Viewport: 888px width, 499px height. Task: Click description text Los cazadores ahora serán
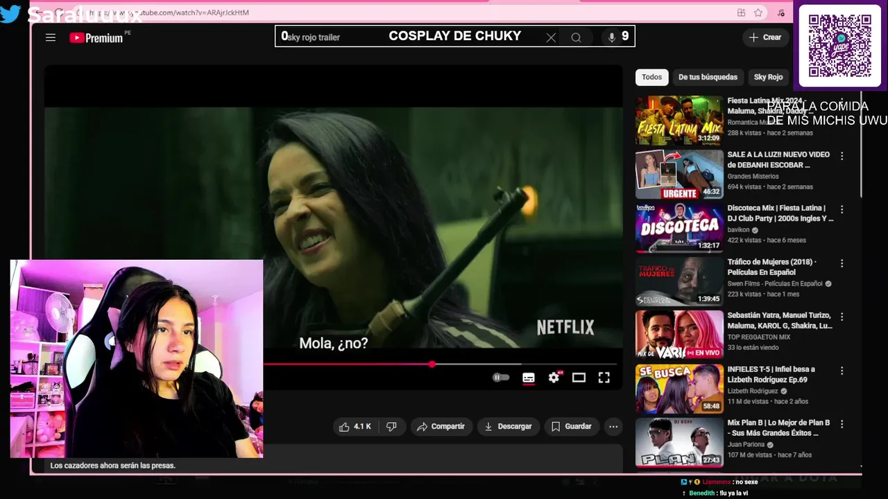(113, 465)
